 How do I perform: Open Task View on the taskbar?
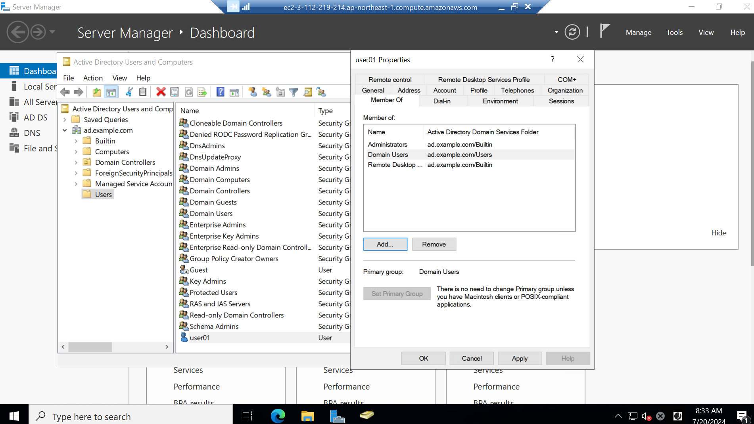click(247, 416)
